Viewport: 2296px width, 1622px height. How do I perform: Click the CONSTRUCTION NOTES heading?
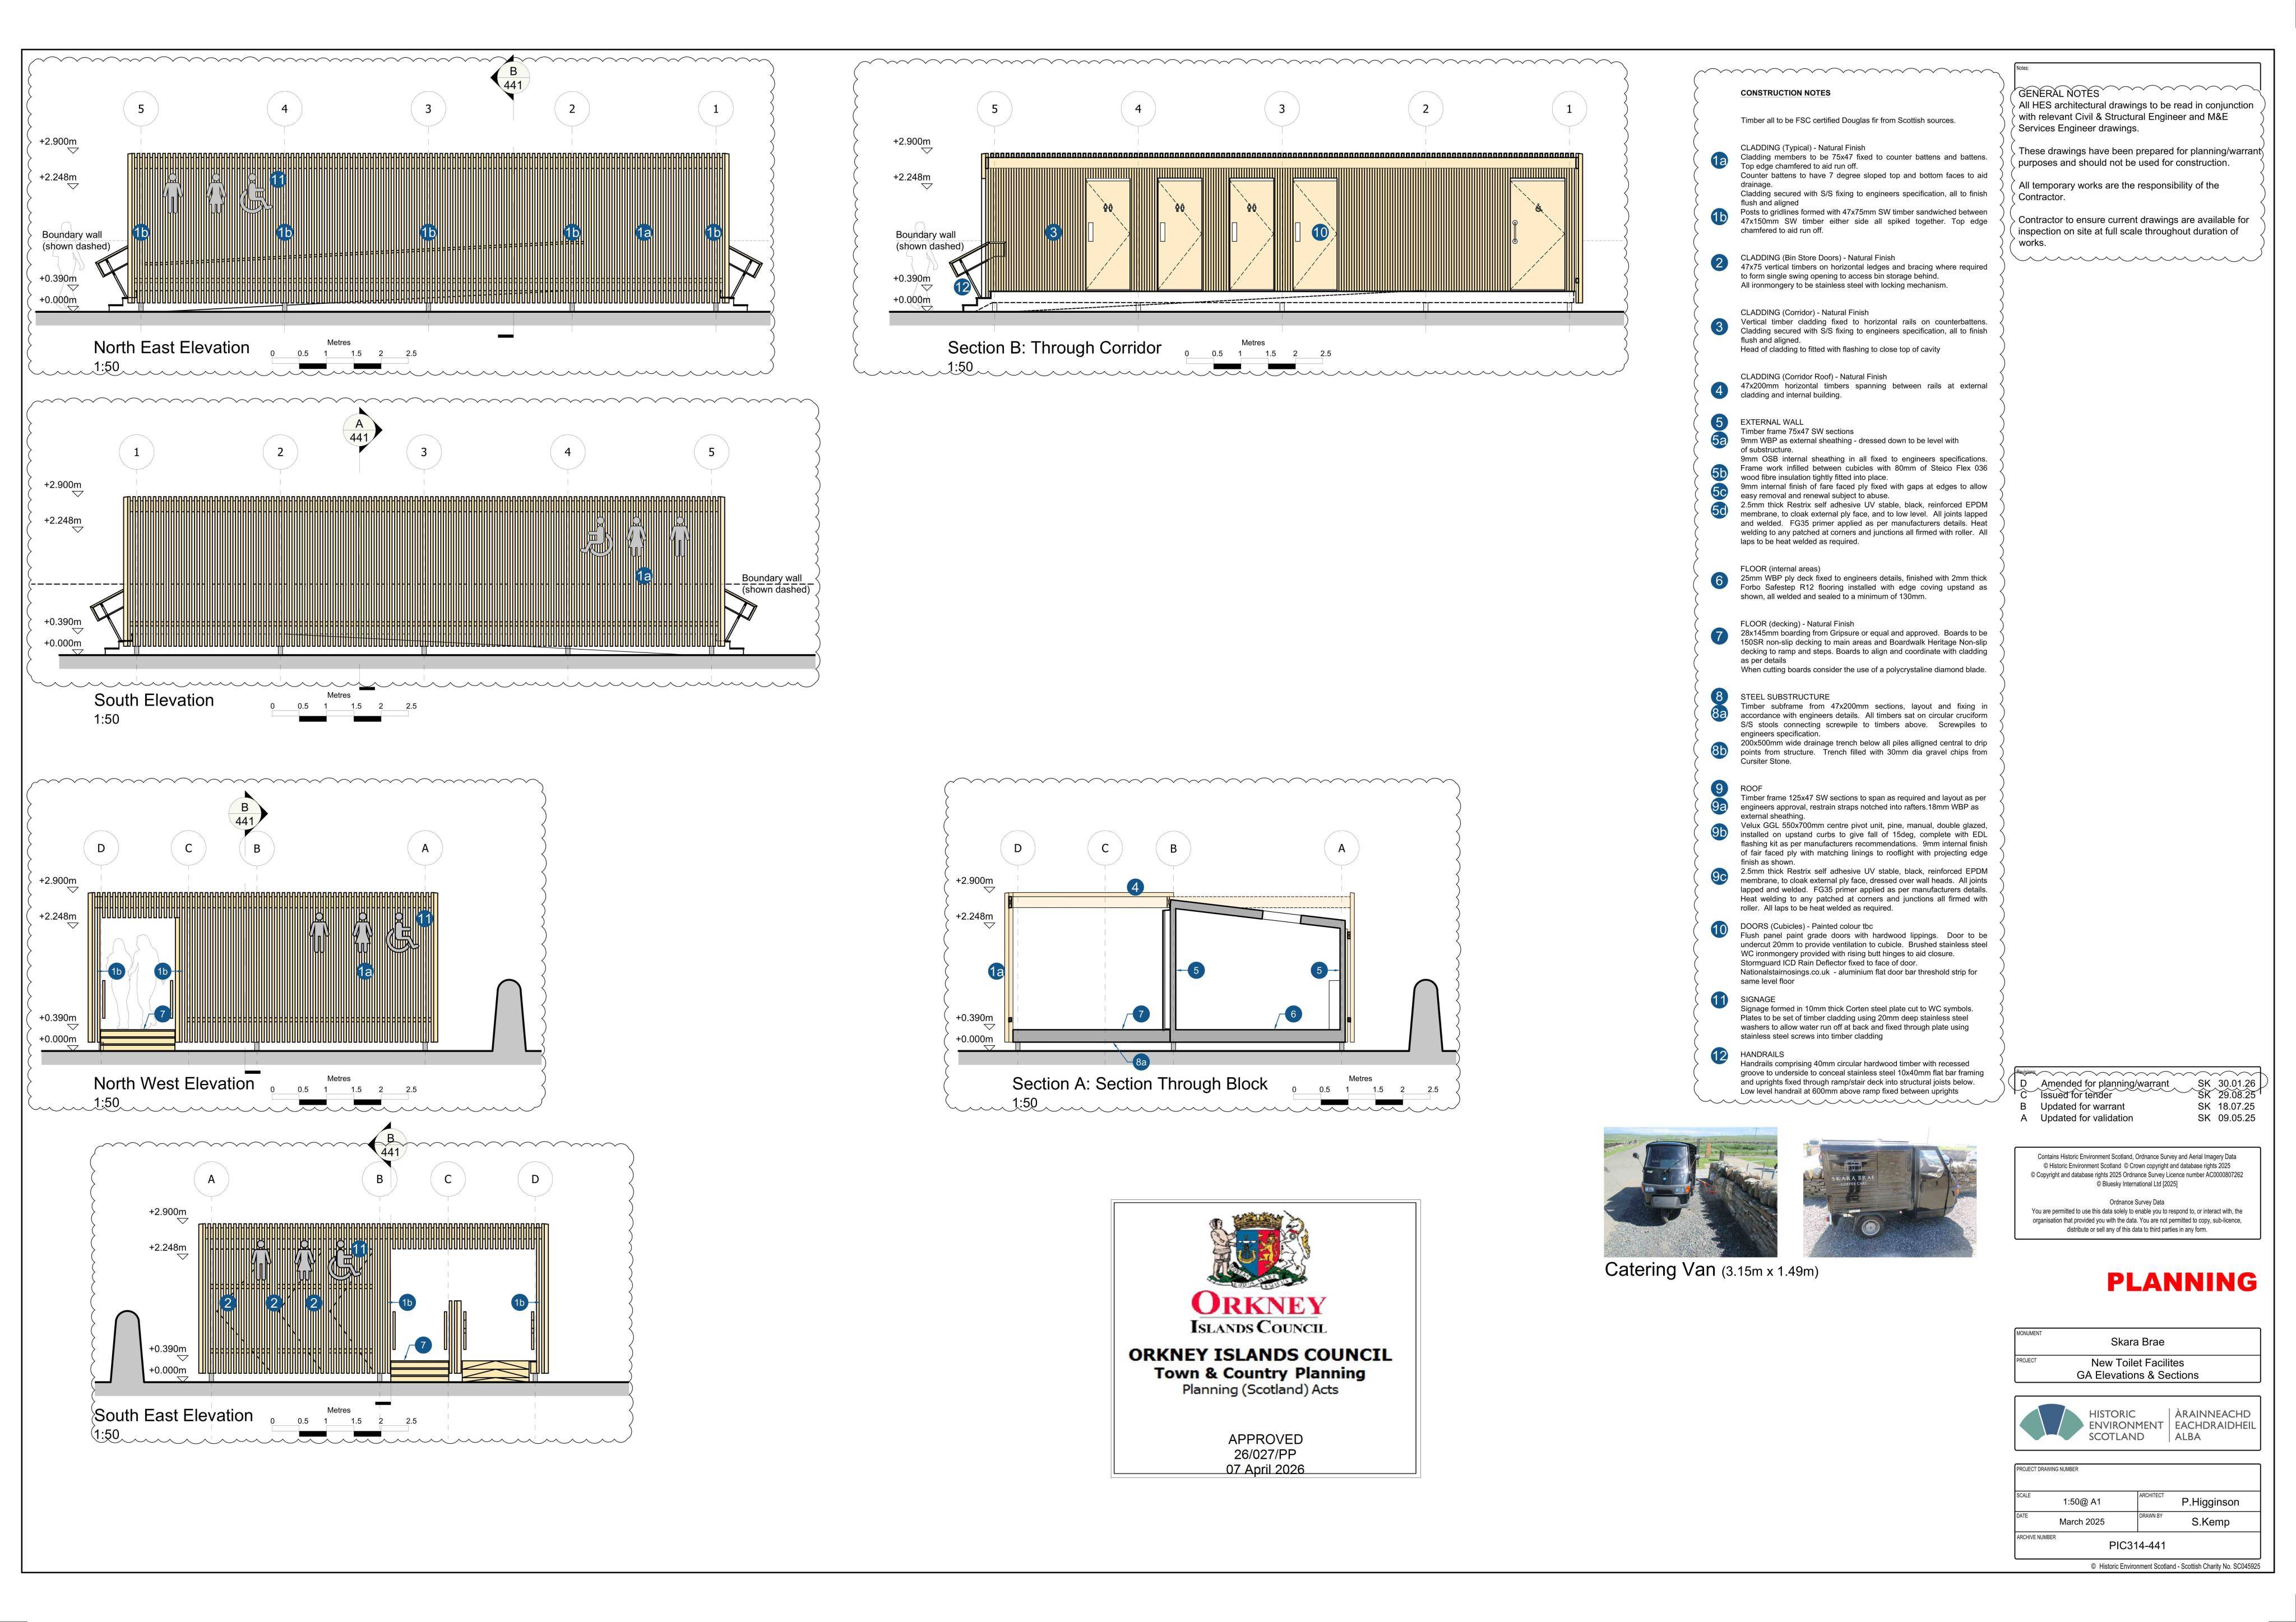[x=1786, y=93]
